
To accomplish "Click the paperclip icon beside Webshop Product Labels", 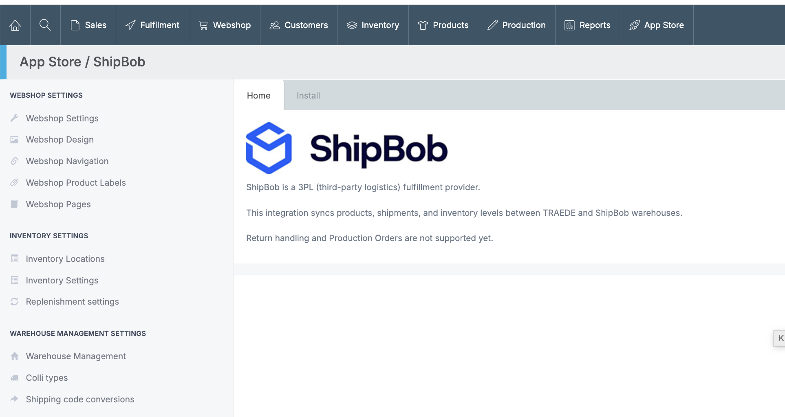I will tap(14, 182).
